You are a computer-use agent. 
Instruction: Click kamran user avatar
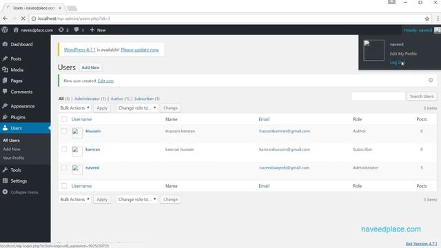point(77,152)
